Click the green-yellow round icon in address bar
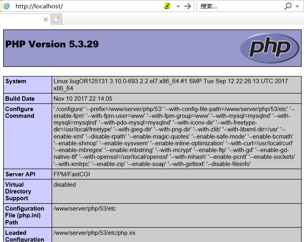This screenshot has height=242, width=304. [168, 6]
